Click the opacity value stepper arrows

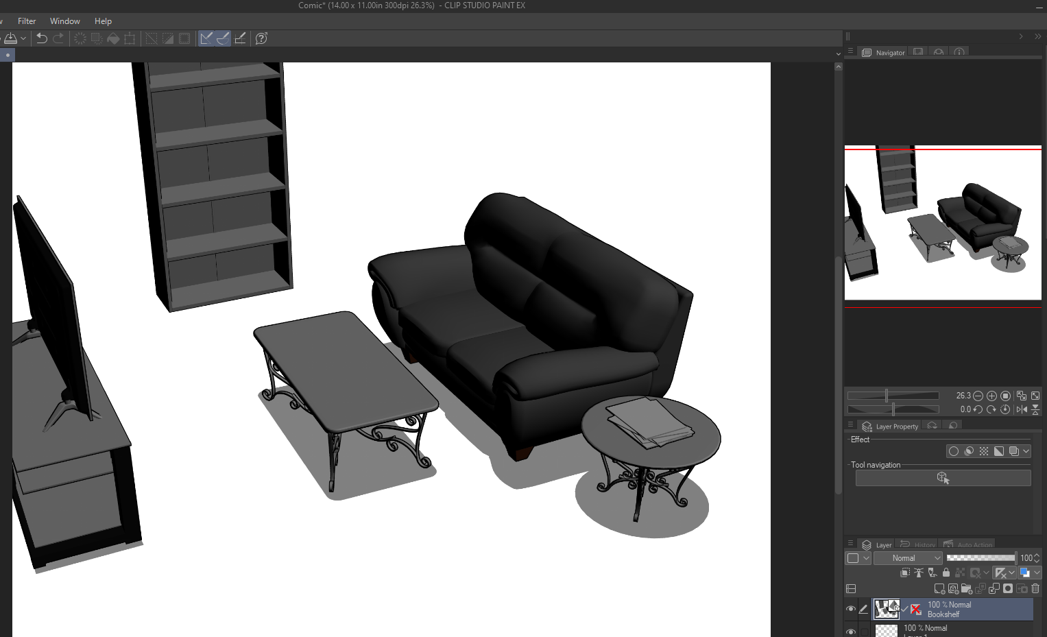point(1037,558)
